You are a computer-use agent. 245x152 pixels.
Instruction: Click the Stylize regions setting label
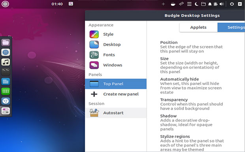pyautogui.click(x=175, y=137)
